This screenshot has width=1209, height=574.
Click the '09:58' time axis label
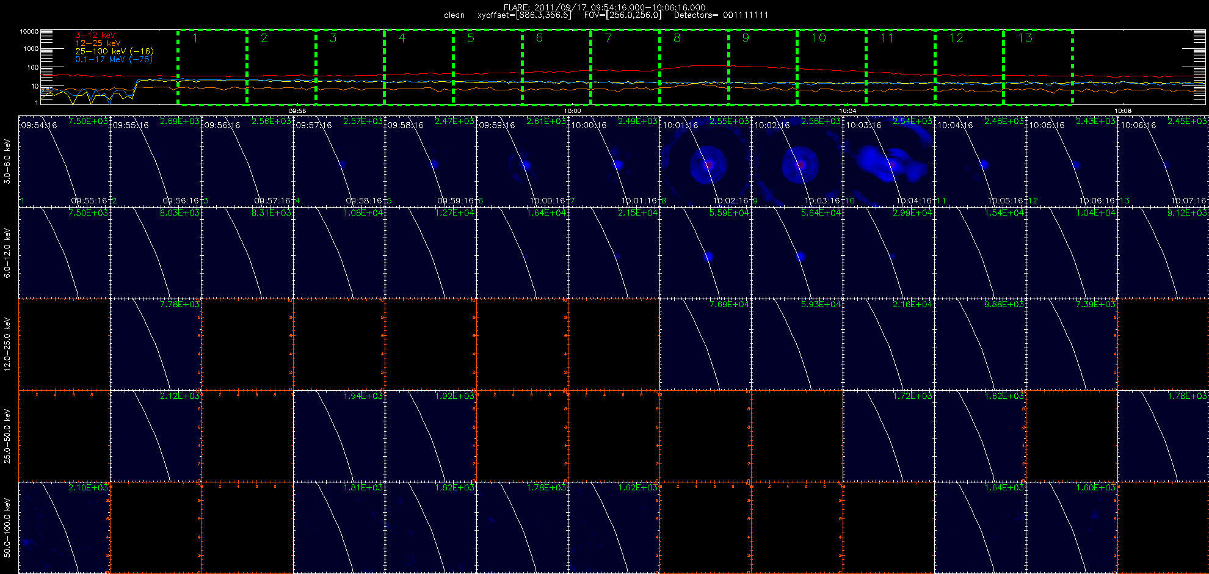(297, 111)
